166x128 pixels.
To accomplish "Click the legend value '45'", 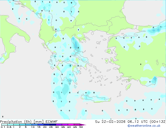I will (75, 127).
